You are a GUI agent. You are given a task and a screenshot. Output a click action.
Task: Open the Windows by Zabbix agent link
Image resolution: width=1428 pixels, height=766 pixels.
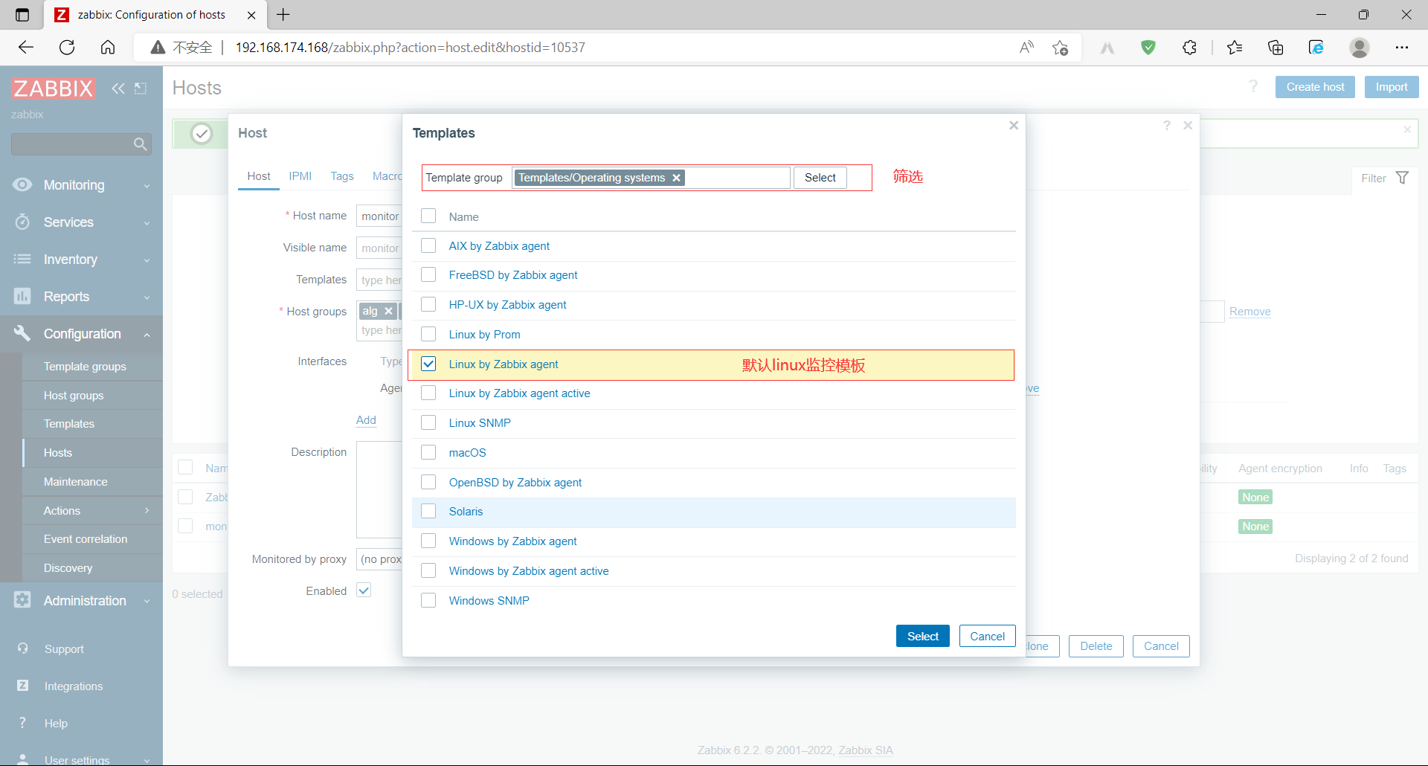point(512,541)
